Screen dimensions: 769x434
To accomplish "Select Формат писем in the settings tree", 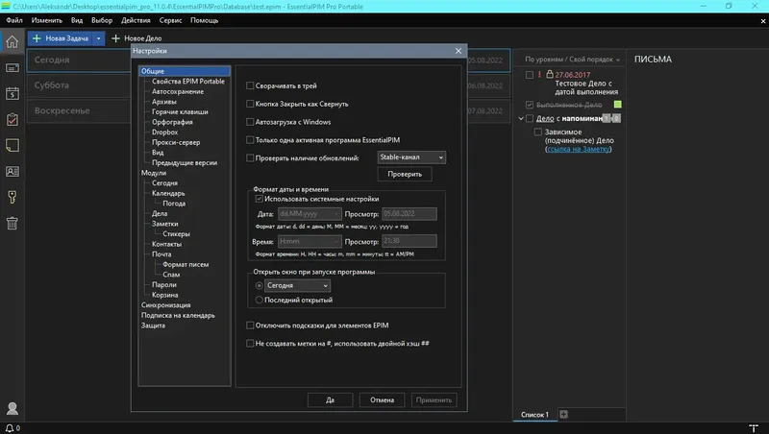I will click(186, 264).
